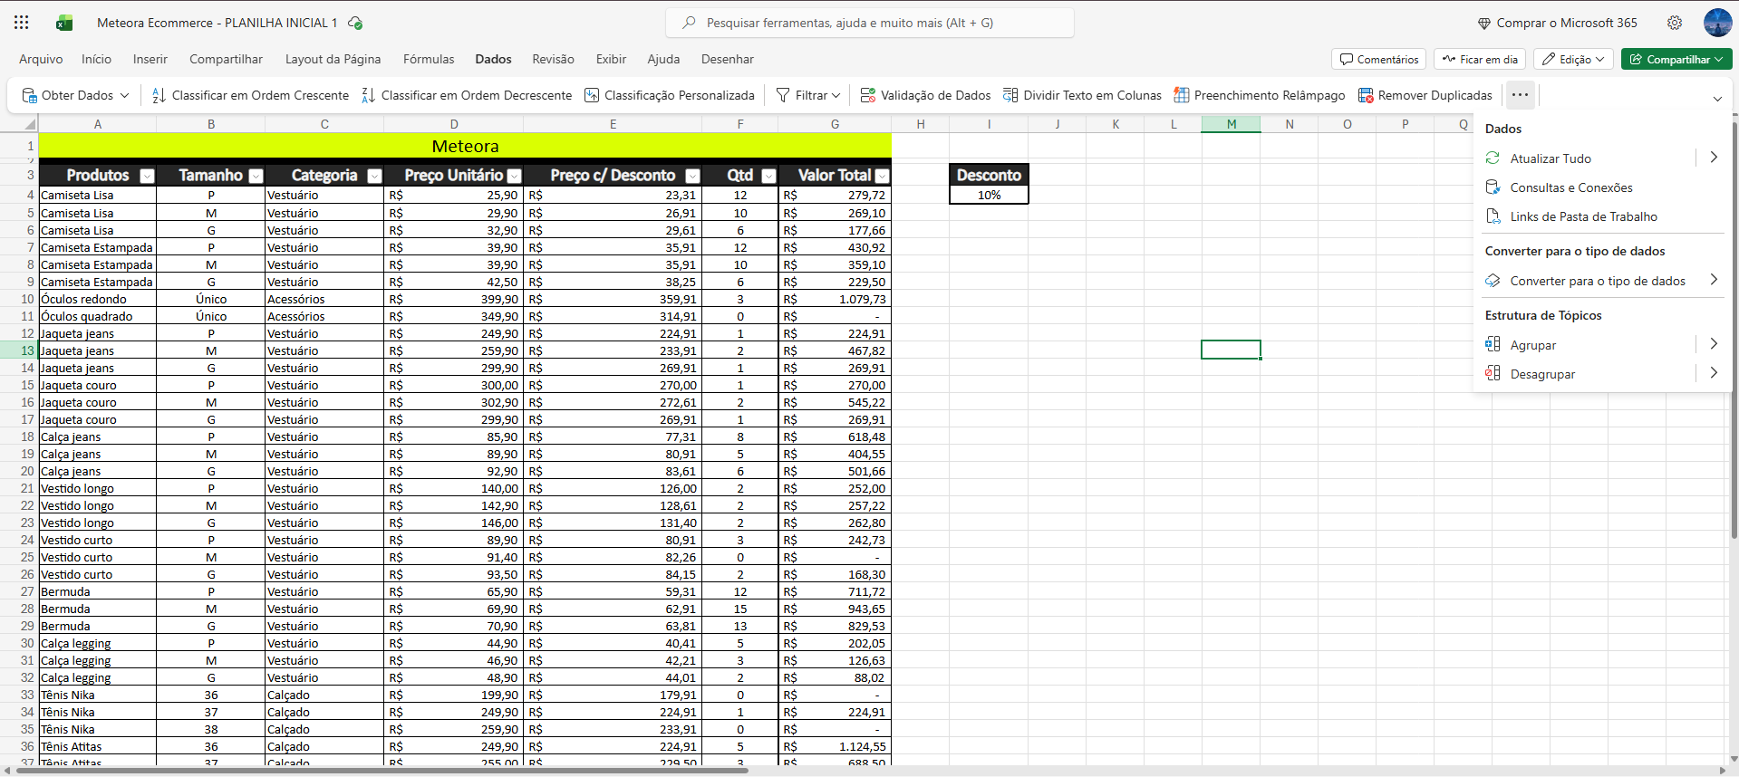Open the Categoria column filter dropdown
Screen dimensions: 1739x777
pyautogui.click(x=374, y=176)
